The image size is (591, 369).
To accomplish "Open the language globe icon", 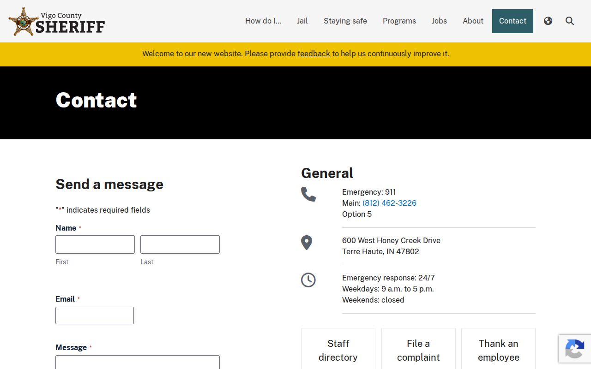I will tap(548, 21).
